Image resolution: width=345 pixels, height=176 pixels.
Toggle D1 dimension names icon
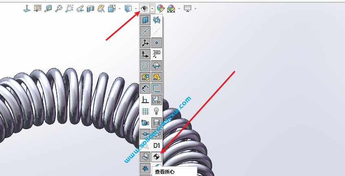point(157,145)
